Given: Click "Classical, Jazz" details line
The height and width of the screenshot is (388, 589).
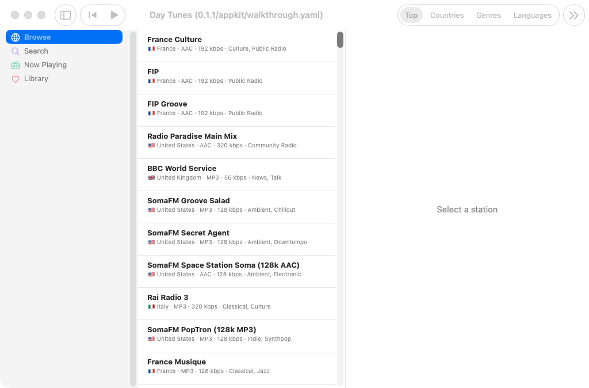Looking at the screenshot, I should coord(249,371).
